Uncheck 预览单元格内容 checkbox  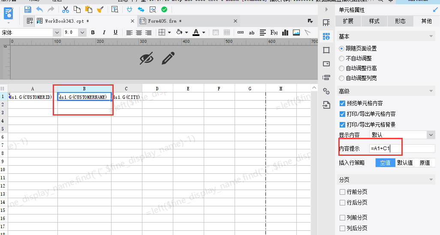coord(342,103)
